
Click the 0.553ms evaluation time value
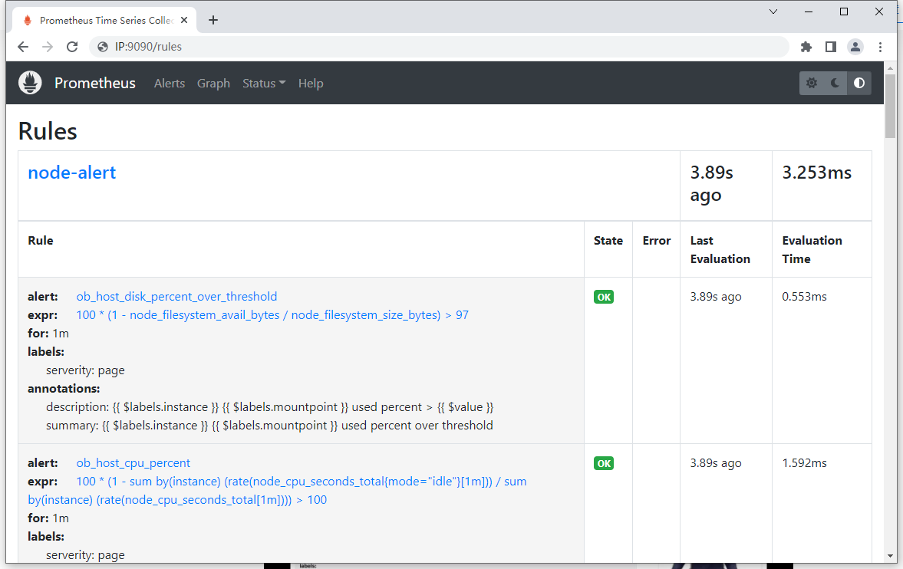click(804, 296)
